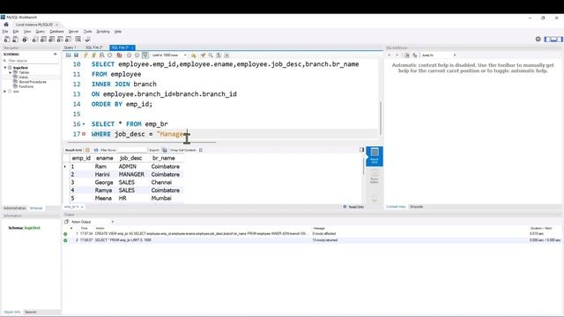Open the File menu
This screenshot has width=564, height=317.
pos(5,32)
